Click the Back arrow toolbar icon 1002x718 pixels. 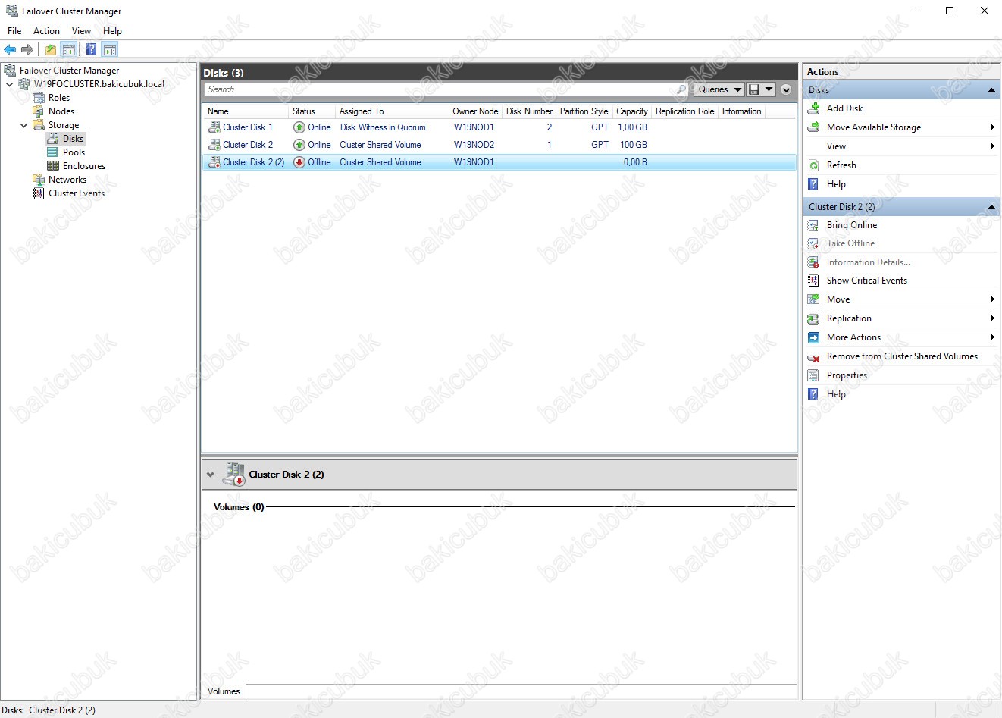coord(10,49)
